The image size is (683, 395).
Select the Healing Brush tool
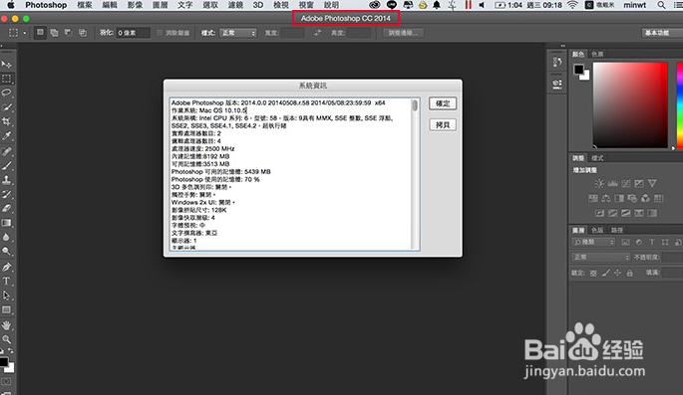point(6,151)
